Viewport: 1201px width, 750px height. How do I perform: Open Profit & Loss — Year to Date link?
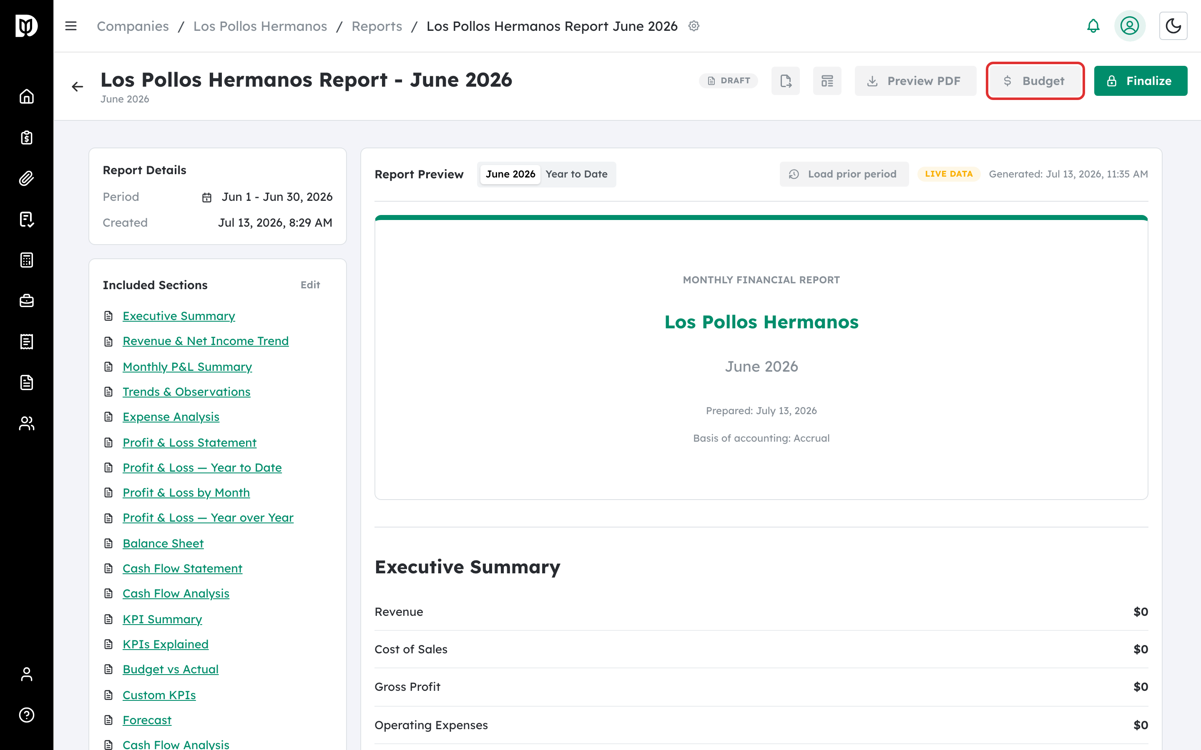202,467
